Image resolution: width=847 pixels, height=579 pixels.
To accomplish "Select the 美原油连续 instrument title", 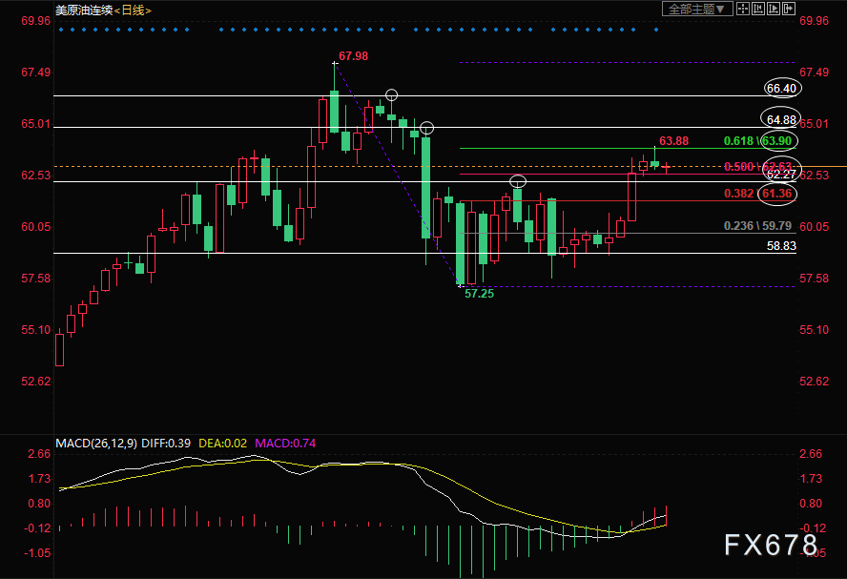I will [83, 10].
